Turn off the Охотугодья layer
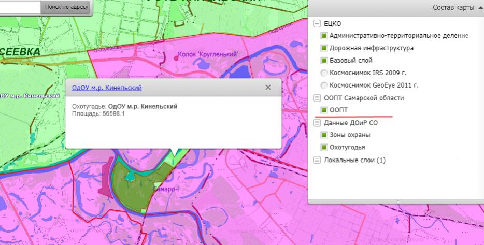 pos(324,148)
